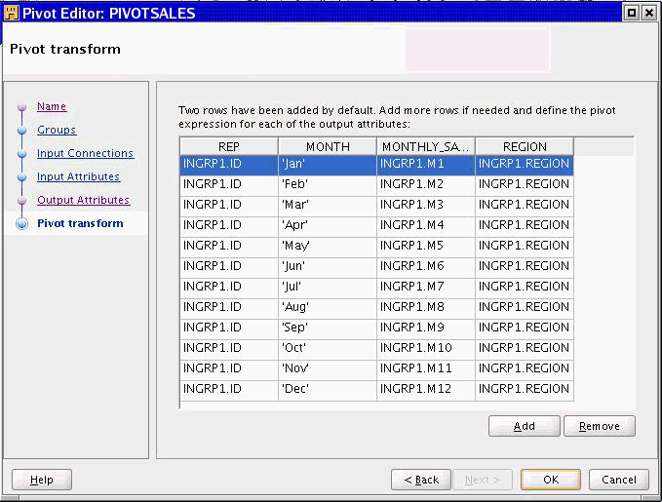
Task: Select the MONTHLY_SA... column header
Action: click(426, 146)
